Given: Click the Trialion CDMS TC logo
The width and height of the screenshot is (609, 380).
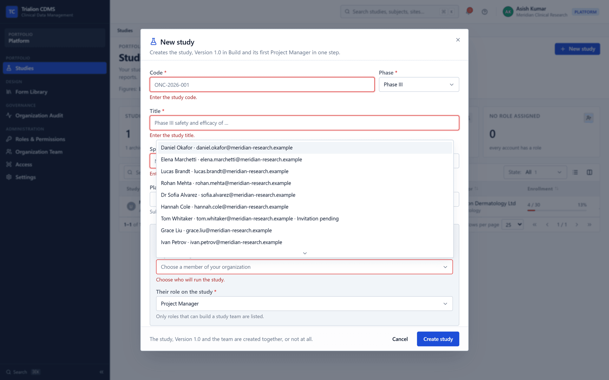Looking at the screenshot, I should point(12,12).
